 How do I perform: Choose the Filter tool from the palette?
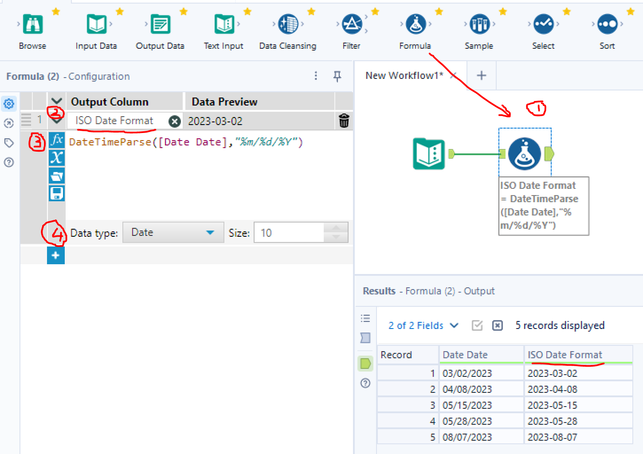[x=351, y=24]
